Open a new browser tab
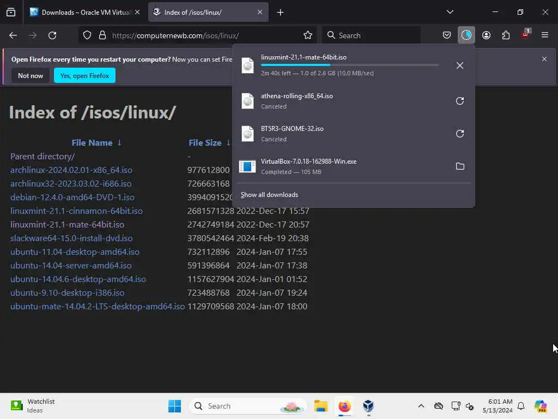Viewport: 558px width, 419px height. tap(281, 13)
